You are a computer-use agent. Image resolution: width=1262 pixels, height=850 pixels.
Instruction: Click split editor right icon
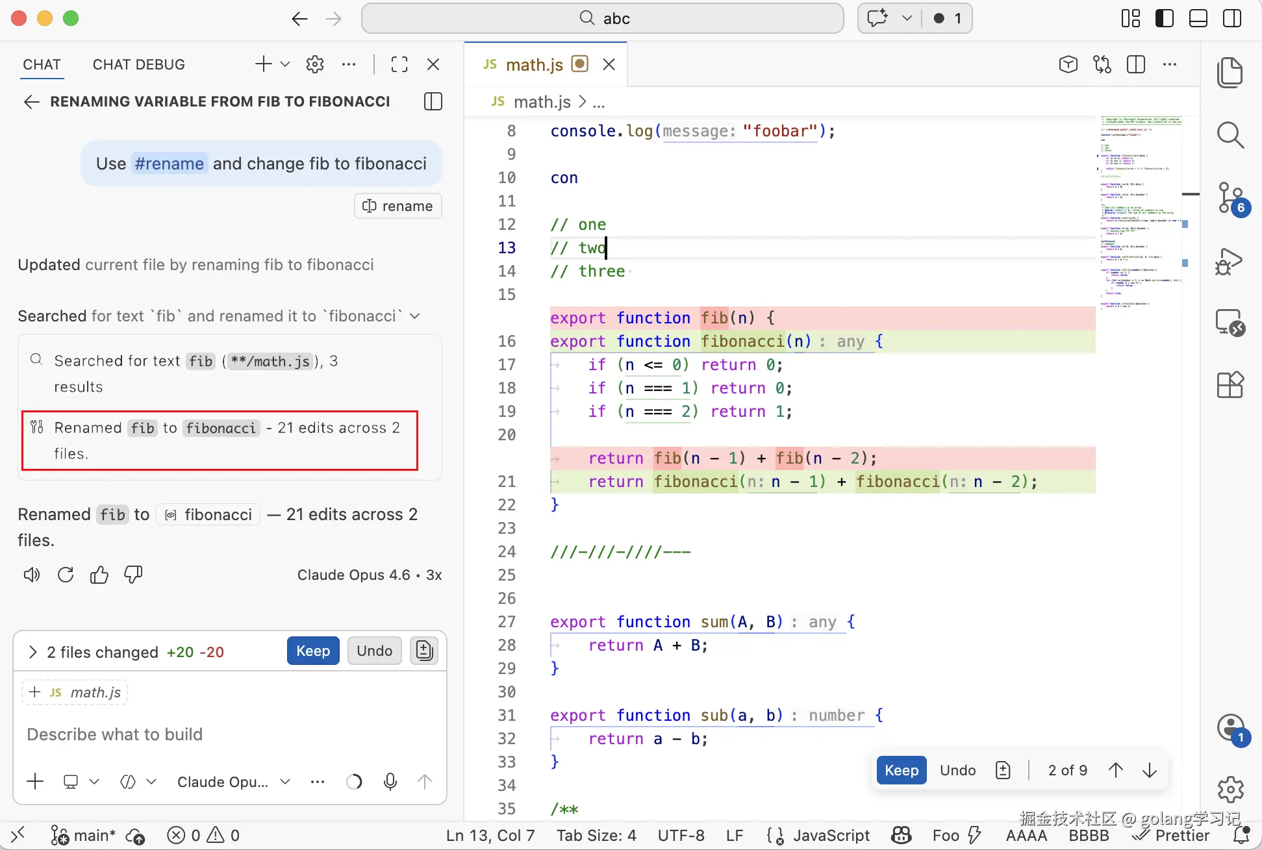[x=1136, y=64]
